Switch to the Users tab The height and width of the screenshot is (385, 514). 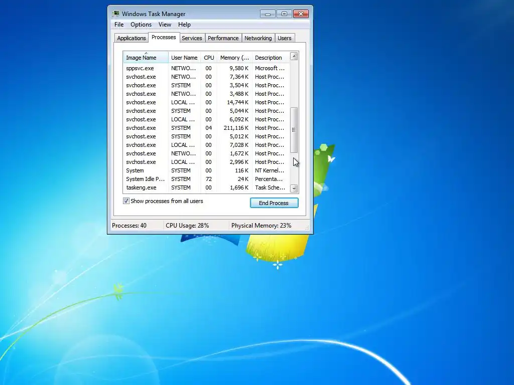tap(284, 38)
